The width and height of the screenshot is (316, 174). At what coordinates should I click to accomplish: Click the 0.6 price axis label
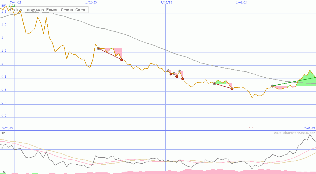[4, 90]
